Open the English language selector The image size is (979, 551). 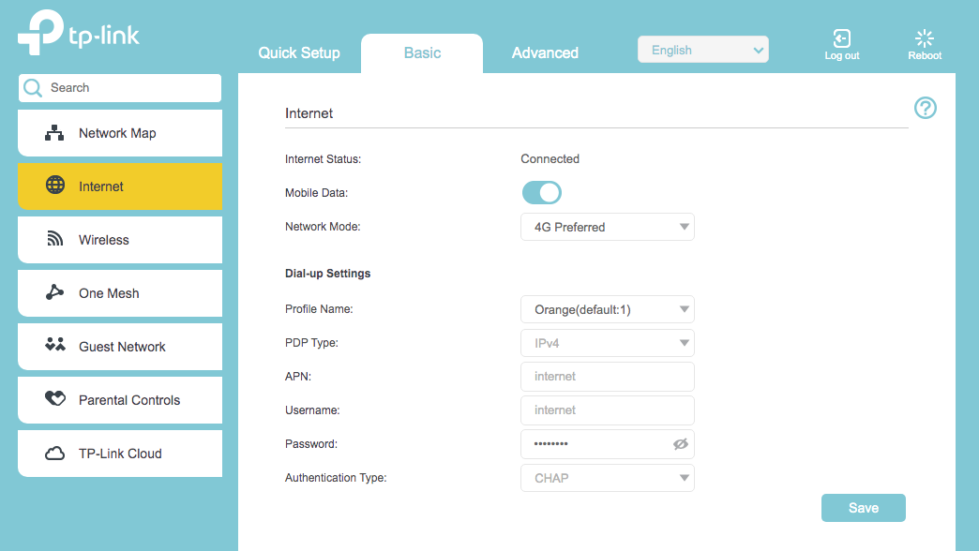pos(702,51)
